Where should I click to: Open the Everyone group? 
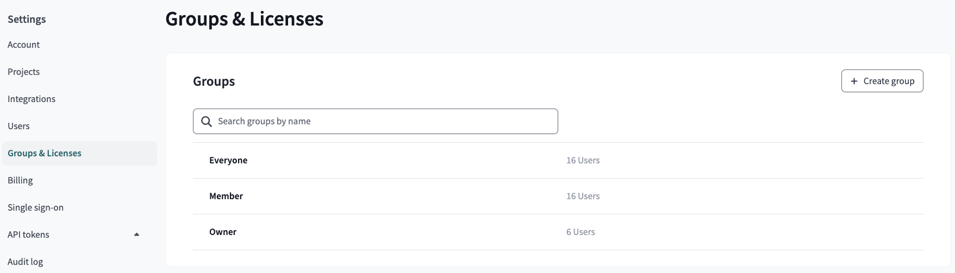[228, 161]
